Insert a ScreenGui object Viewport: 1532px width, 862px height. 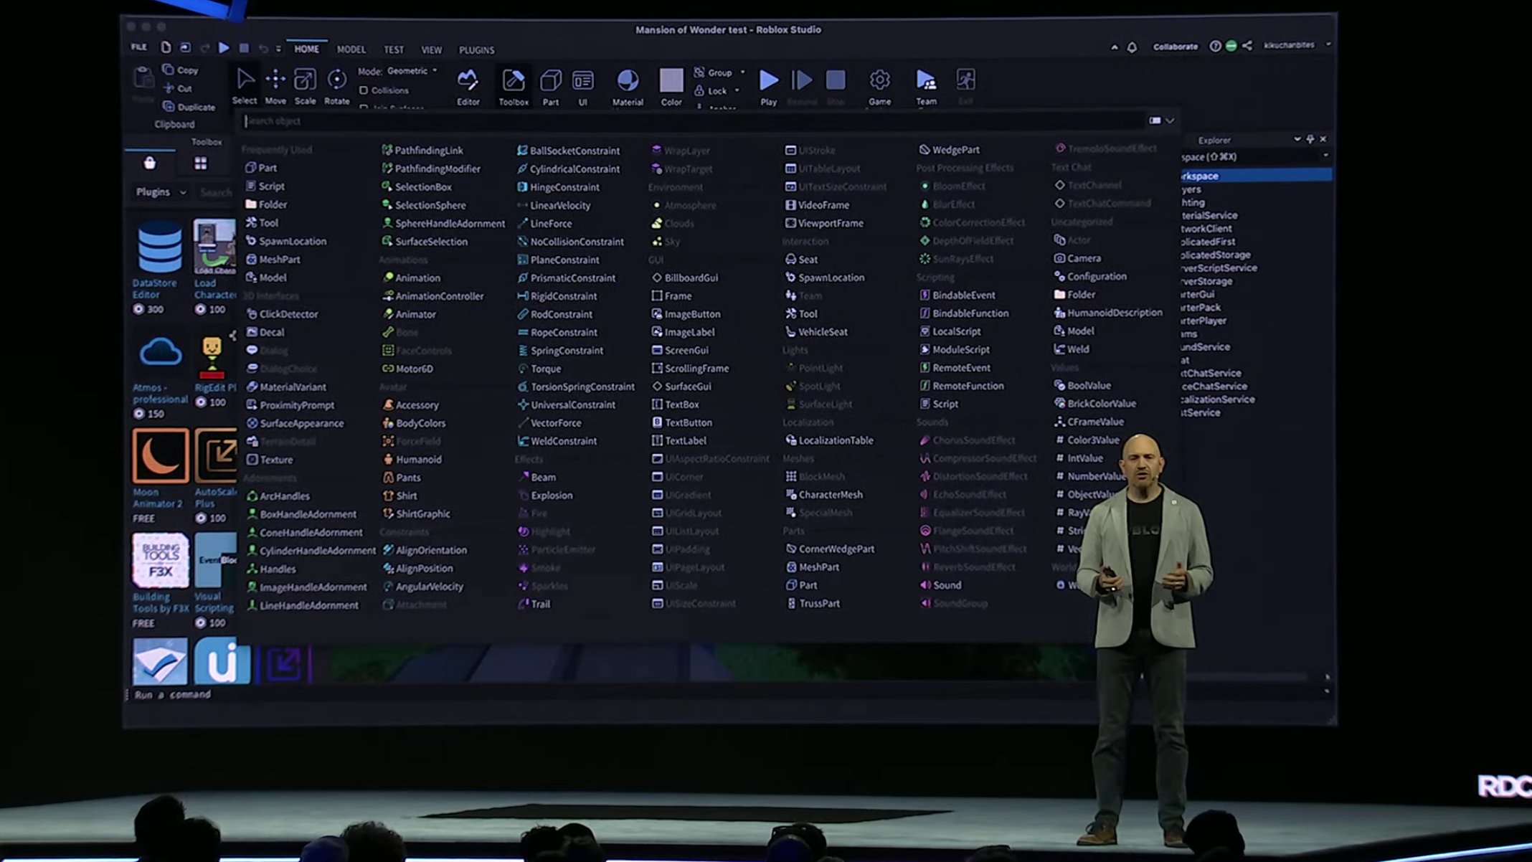point(679,350)
